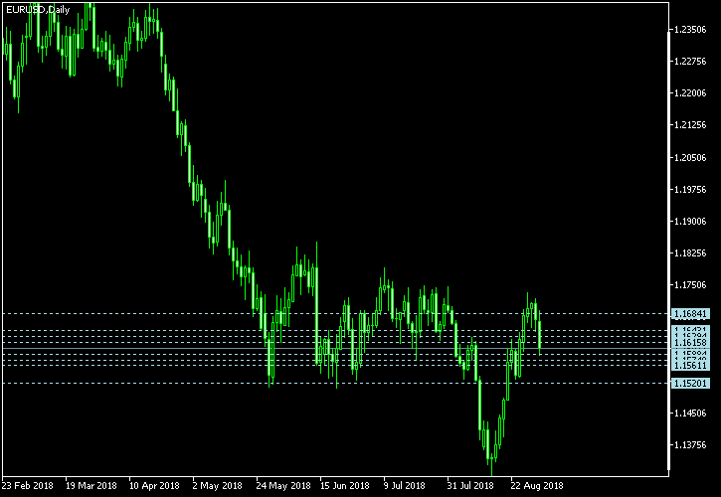Image resolution: width=721 pixels, height=497 pixels.
Task: Click the 31 Jul 2018 date label
Action: coord(470,485)
